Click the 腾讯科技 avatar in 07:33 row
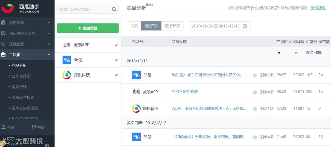 (136, 109)
